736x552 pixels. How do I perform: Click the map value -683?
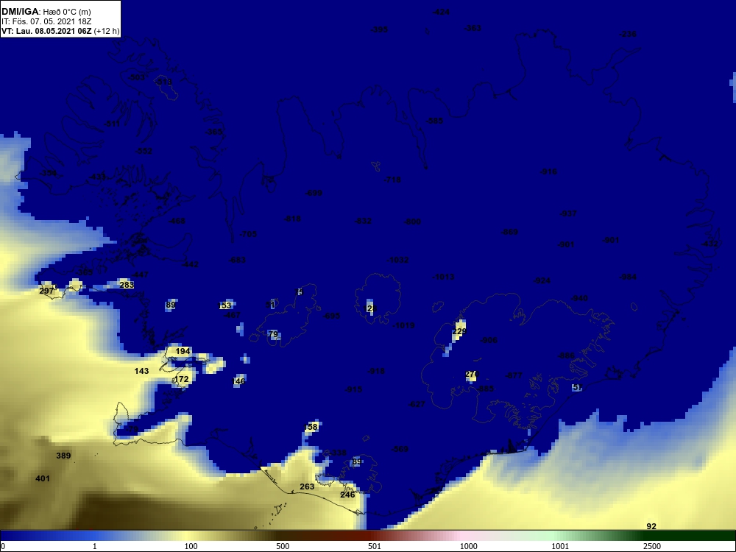[x=237, y=260]
